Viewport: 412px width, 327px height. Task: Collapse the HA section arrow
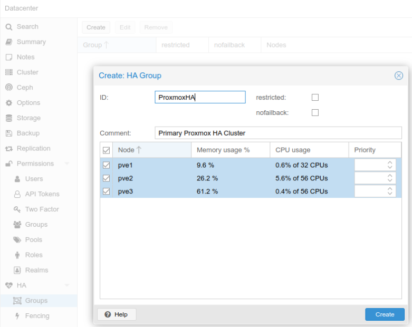[x=67, y=285]
